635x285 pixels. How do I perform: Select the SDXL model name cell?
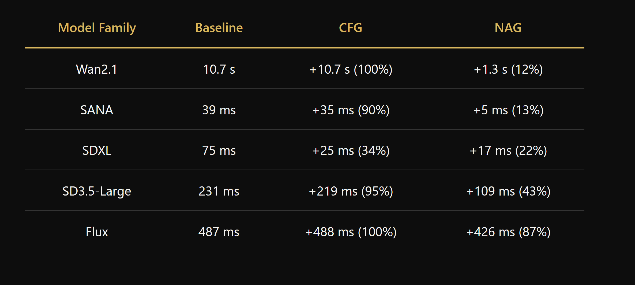pyautogui.click(x=97, y=151)
